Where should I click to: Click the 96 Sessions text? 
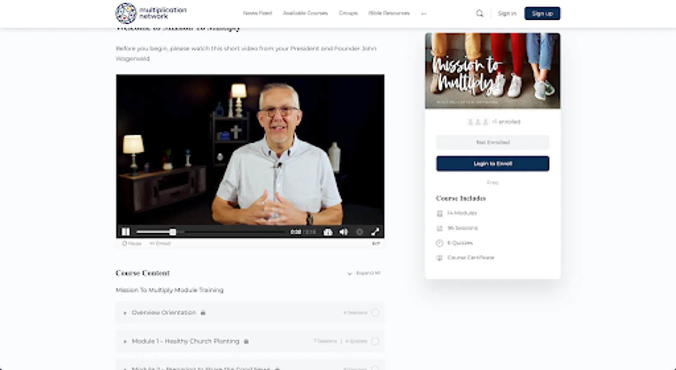point(462,228)
